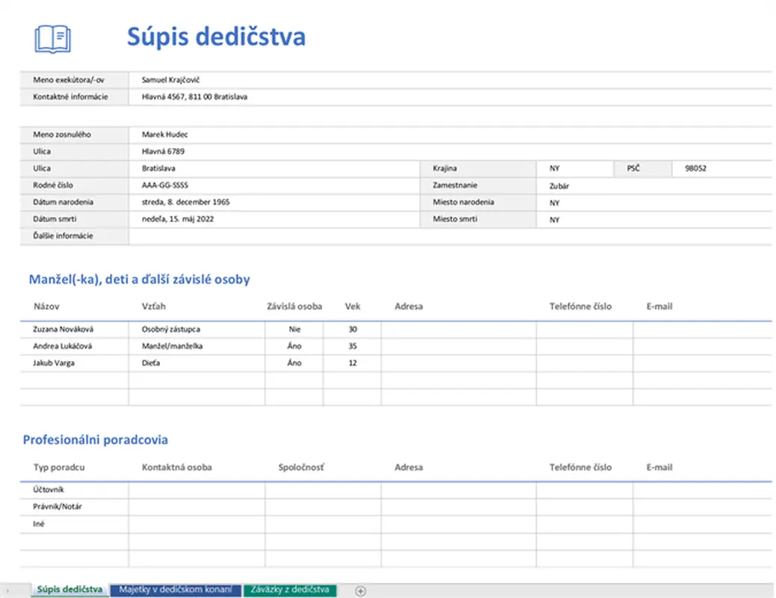Click the open book logo icon
The image size is (776, 598).
[52, 38]
